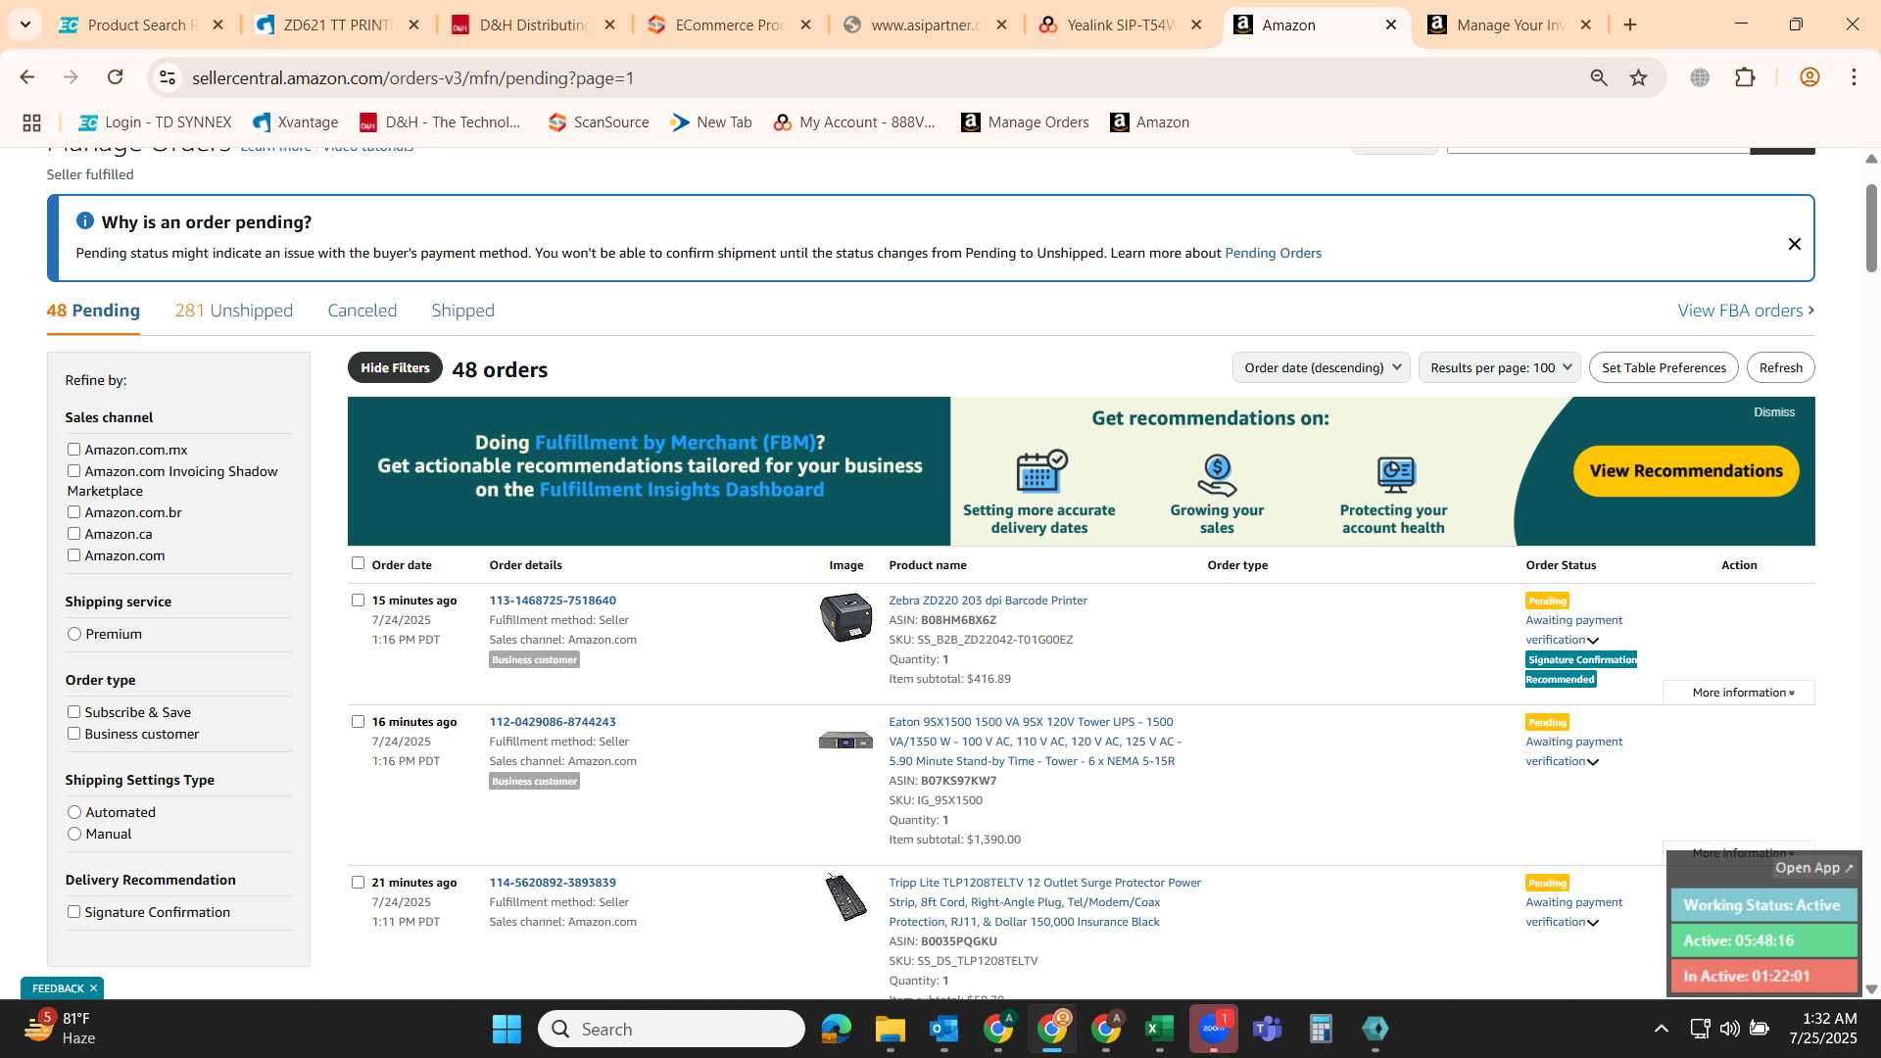This screenshot has height=1058, width=1881.
Task: Switch to the 281 Unshipped tab
Action: [x=233, y=311]
